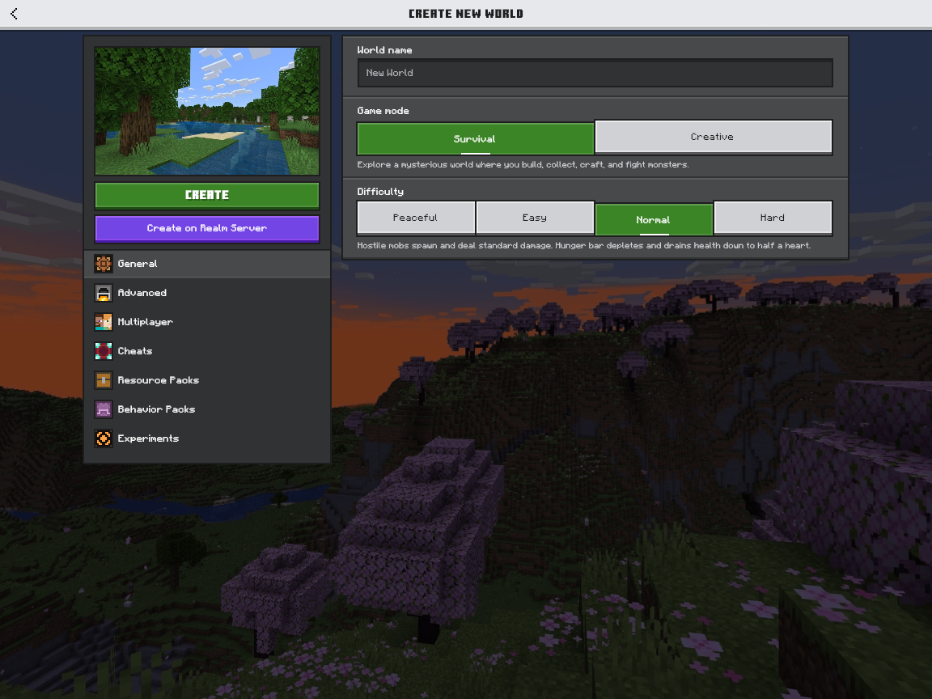The width and height of the screenshot is (932, 699).
Task: Set difficulty to Peaceful
Action: 416,218
